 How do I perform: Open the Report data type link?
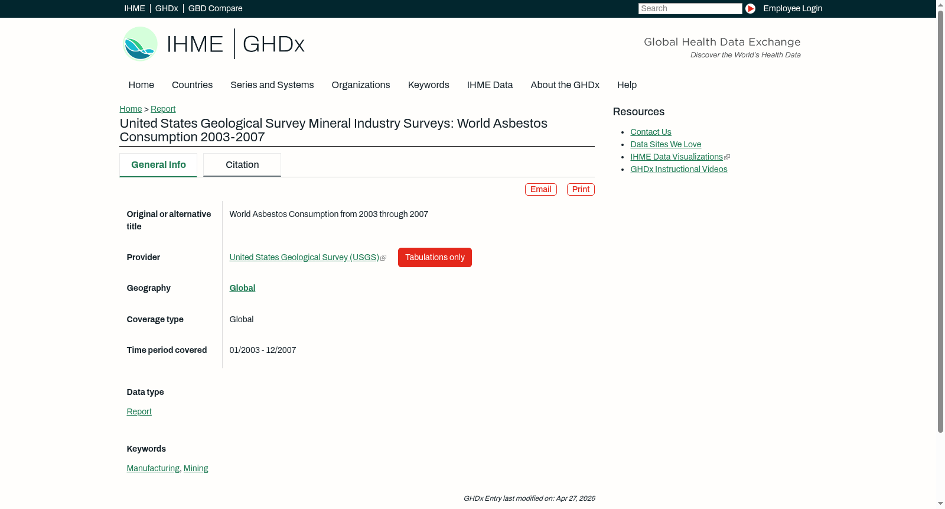(139, 411)
